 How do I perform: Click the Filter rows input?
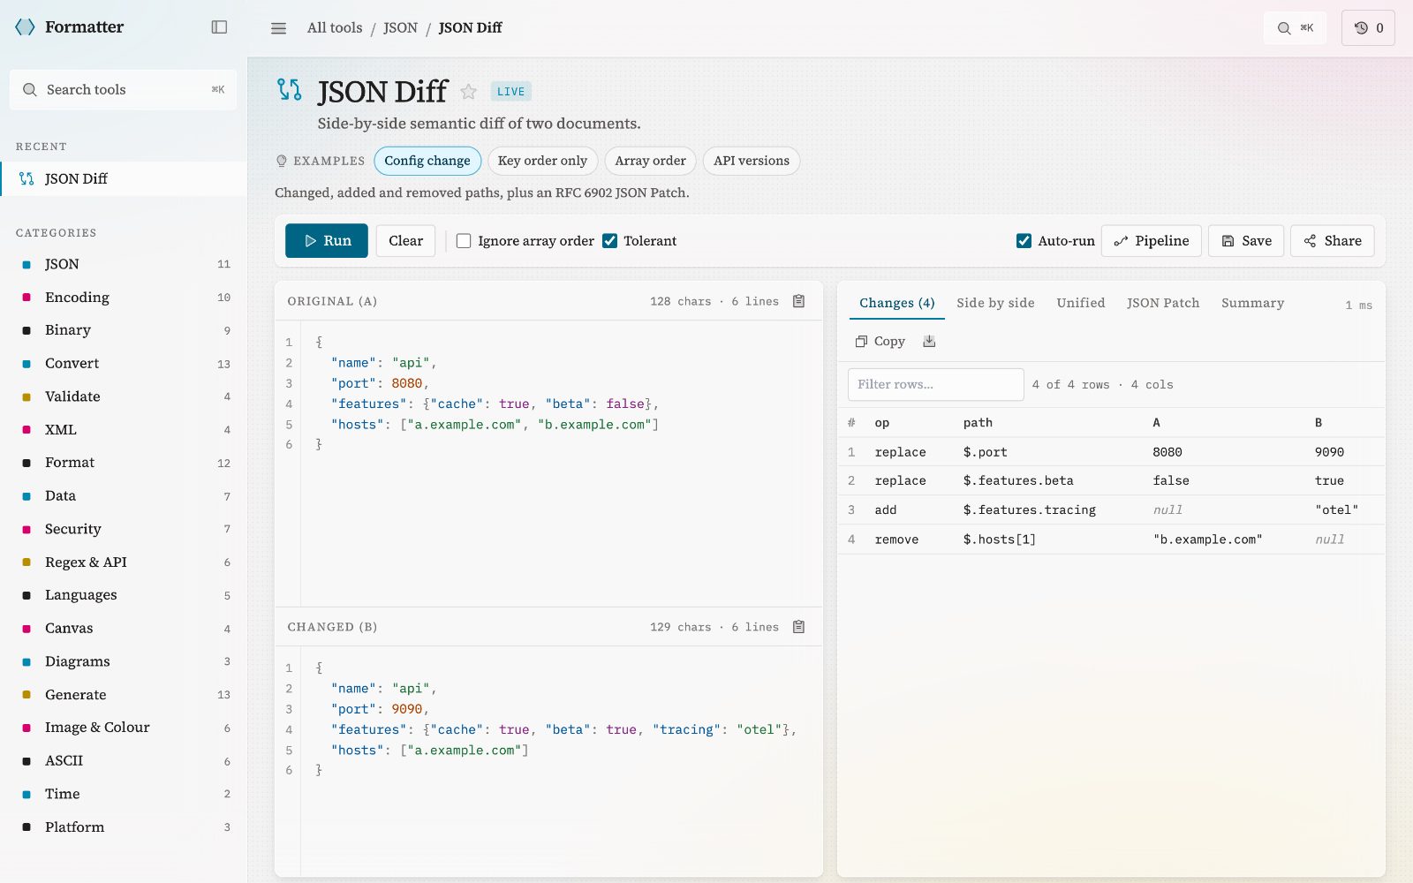(x=936, y=385)
